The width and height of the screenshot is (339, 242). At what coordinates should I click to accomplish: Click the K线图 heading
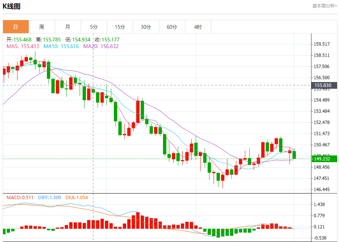(x=12, y=6)
